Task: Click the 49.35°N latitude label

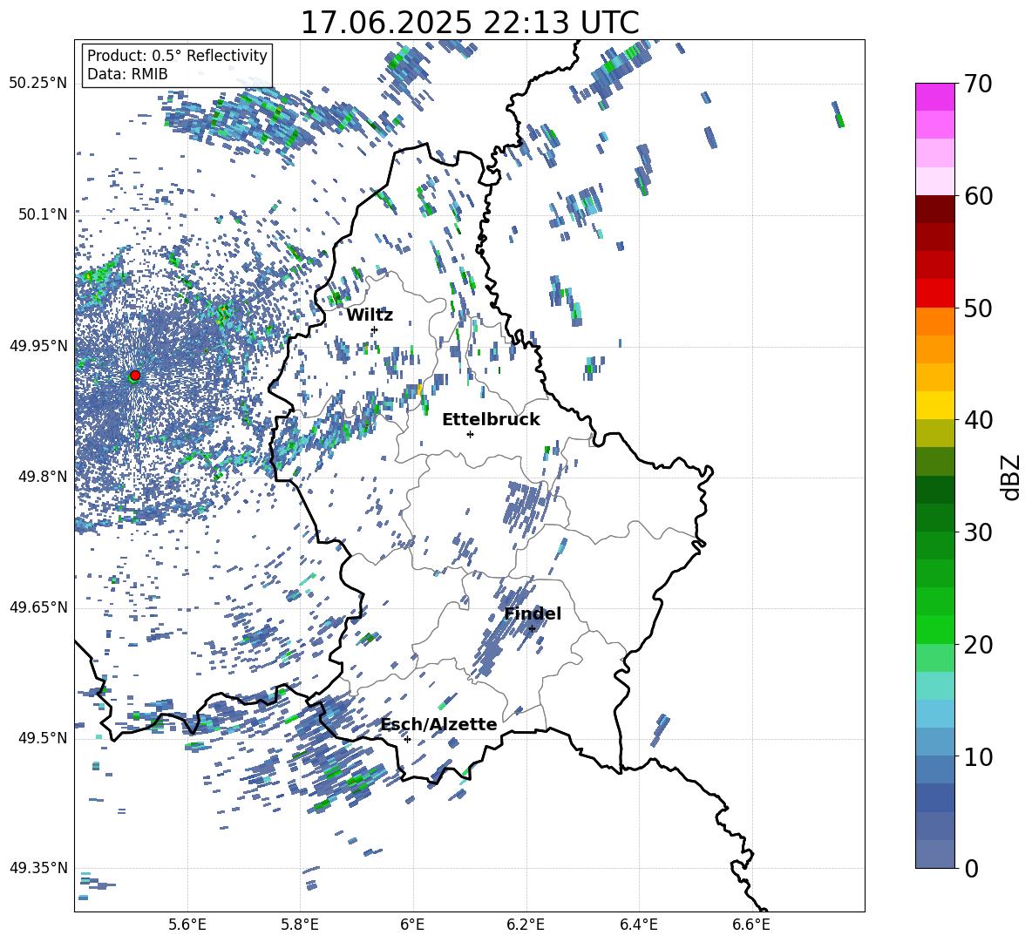Action: click(x=38, y=868)
